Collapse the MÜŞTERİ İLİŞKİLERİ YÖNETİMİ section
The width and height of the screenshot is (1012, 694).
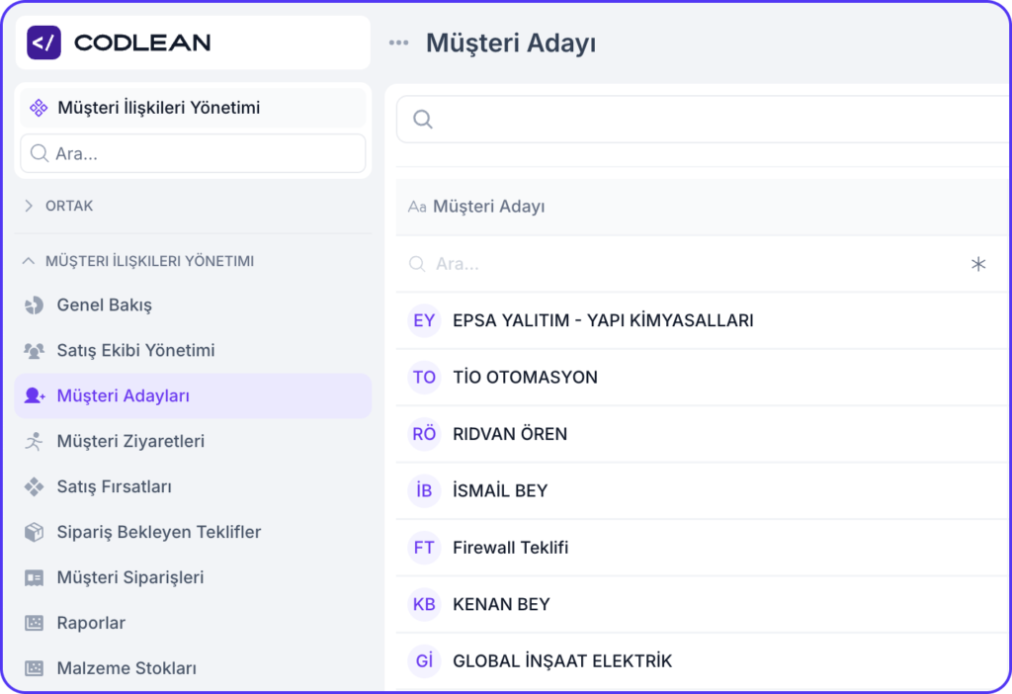click(x=148, y=261)
